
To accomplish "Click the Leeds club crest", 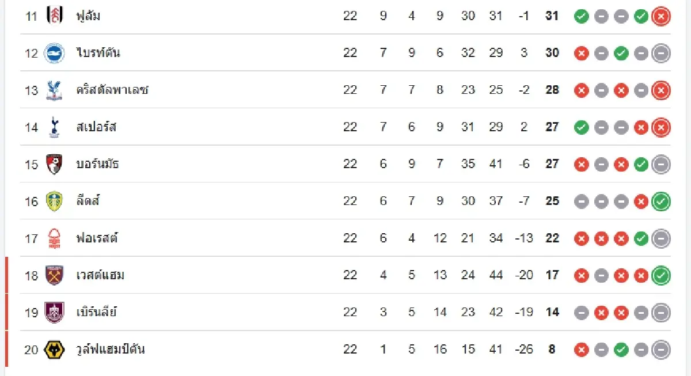I will click(x=55, y=201).
